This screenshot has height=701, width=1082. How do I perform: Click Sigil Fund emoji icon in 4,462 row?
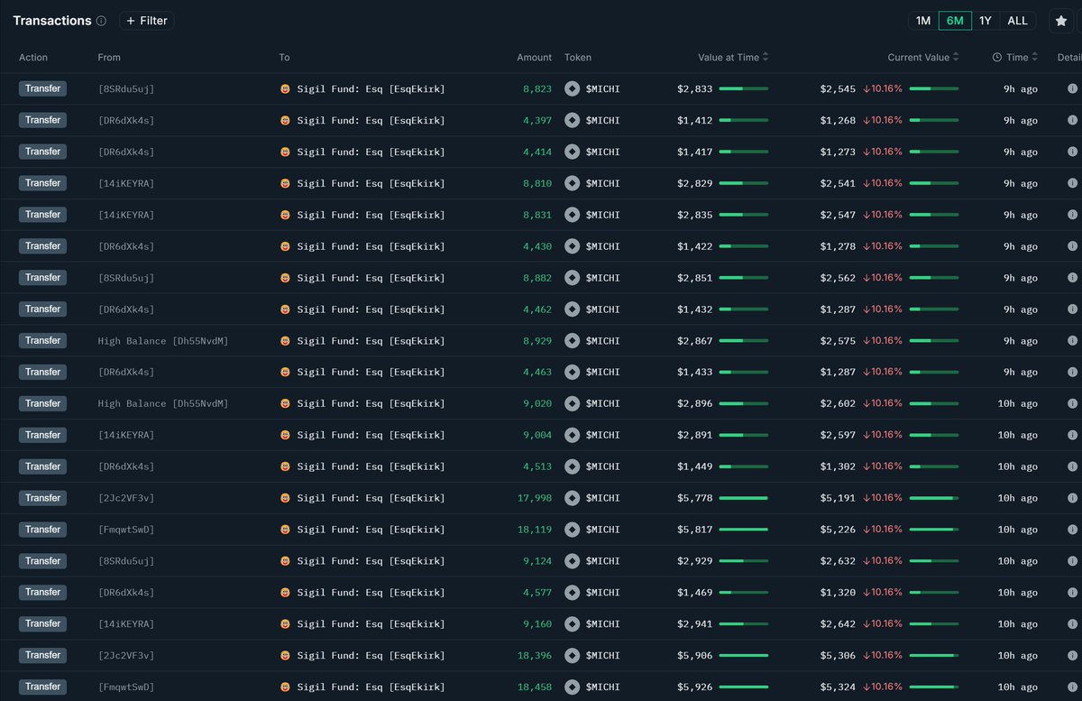285,309
